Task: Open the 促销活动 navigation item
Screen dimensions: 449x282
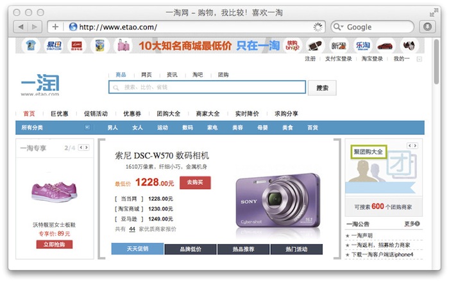Action: (96, 114)
